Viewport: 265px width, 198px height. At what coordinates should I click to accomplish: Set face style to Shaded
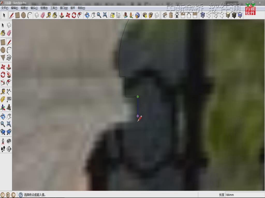[x=228, y=15]
